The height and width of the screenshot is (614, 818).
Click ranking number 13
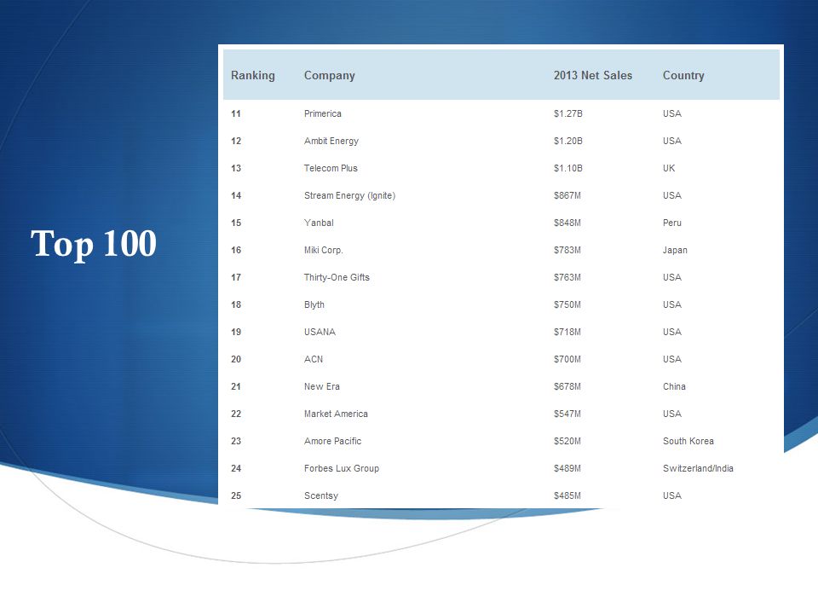(x=236, y=168)
